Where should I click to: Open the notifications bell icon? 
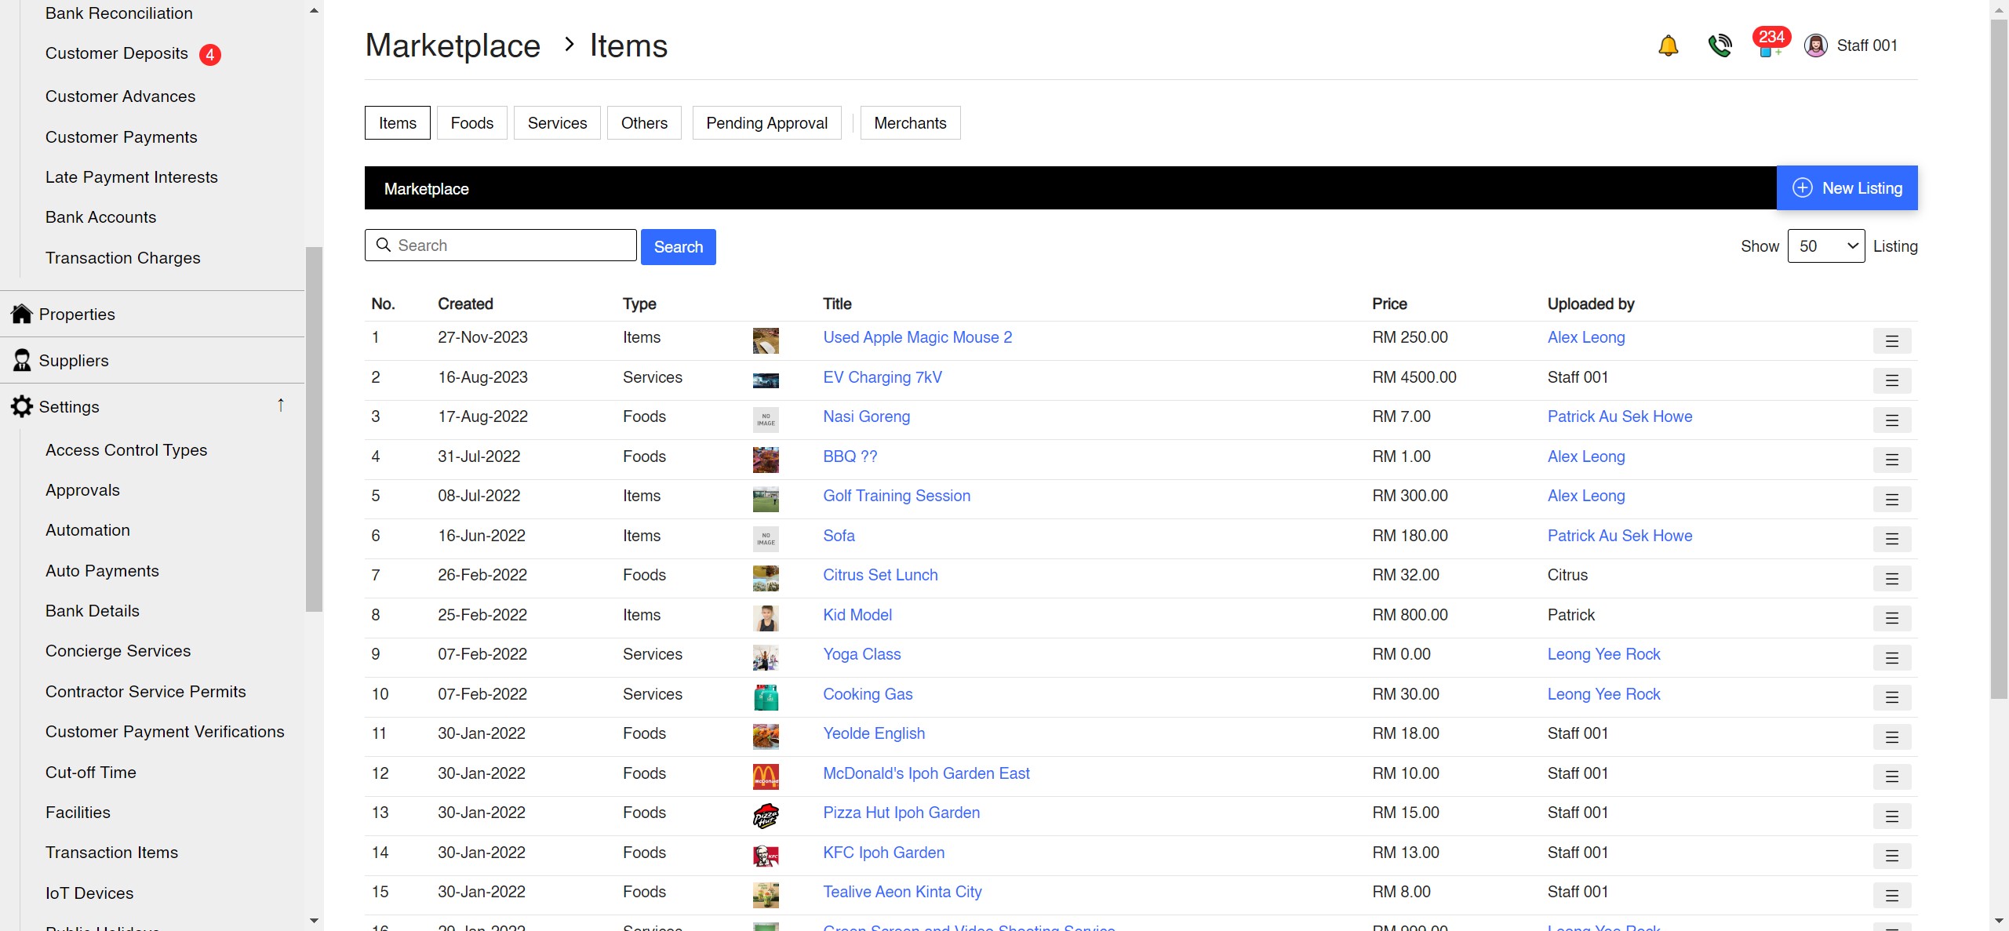[1668, 45]
